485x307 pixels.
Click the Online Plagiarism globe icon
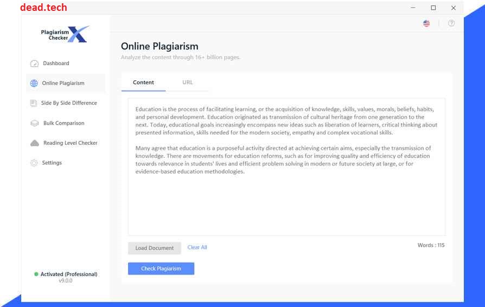(x=34, y=83)
